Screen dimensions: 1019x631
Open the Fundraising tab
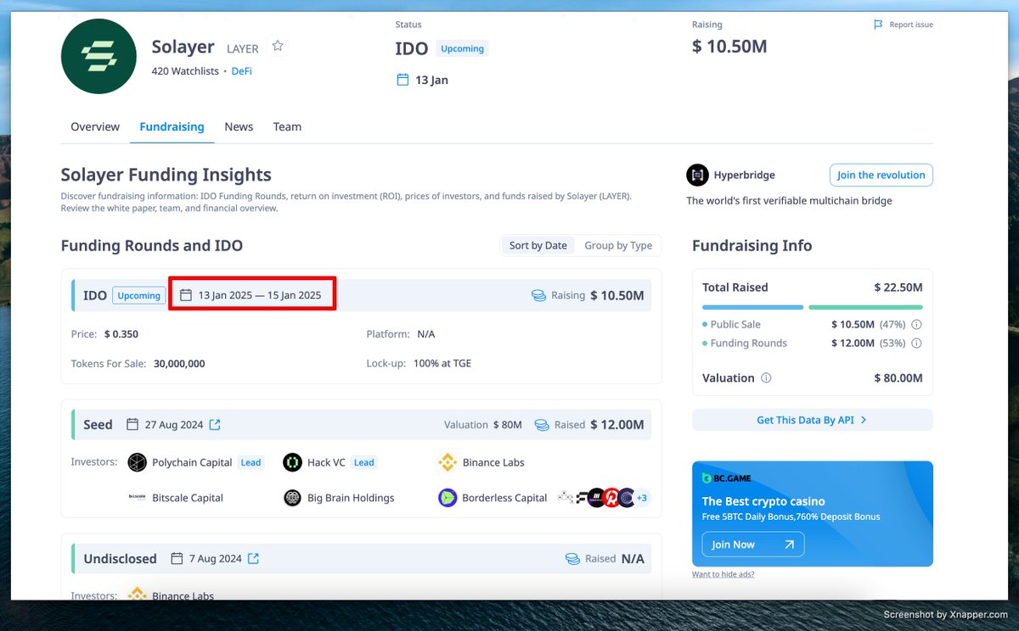pyautogui.click(x=172, y=126)
